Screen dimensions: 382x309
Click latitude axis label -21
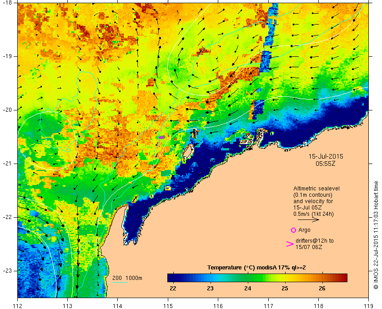[6, 164]
